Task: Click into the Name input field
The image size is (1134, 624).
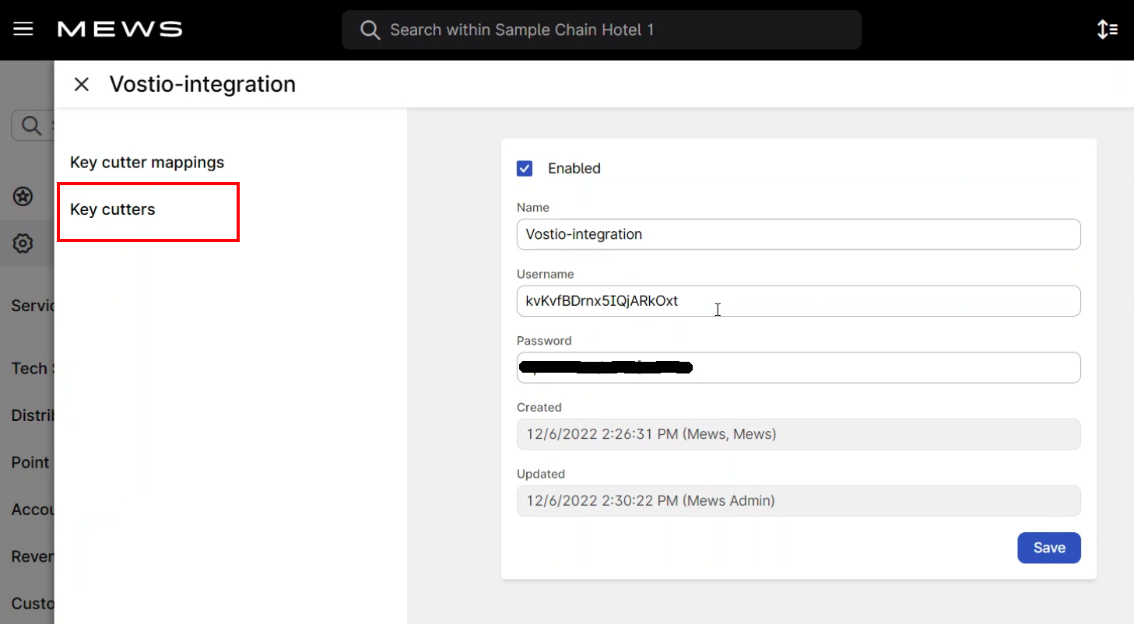Action: coord(798,234)
